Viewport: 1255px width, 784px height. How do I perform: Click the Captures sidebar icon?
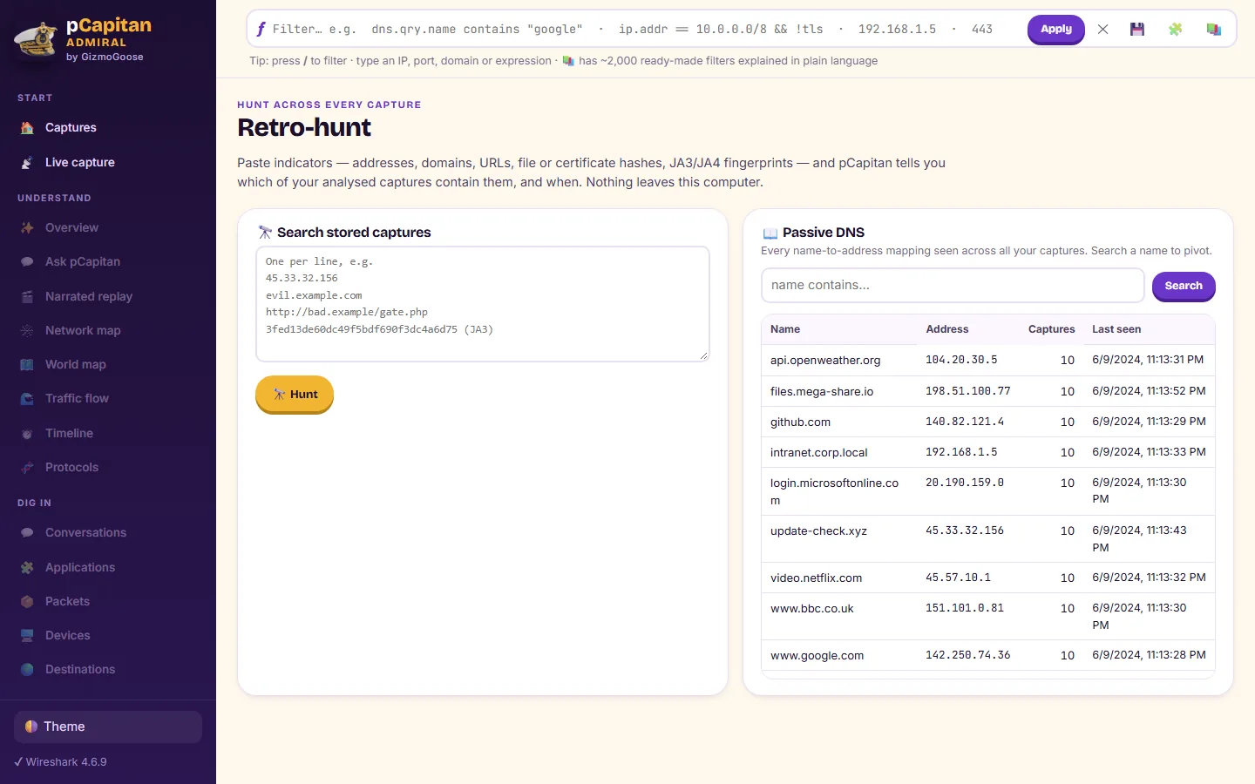pos(27,128)
